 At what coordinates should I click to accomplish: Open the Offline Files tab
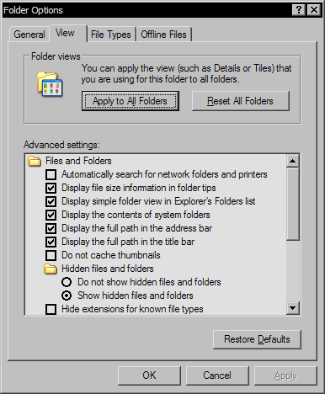(x=163, y=35)
